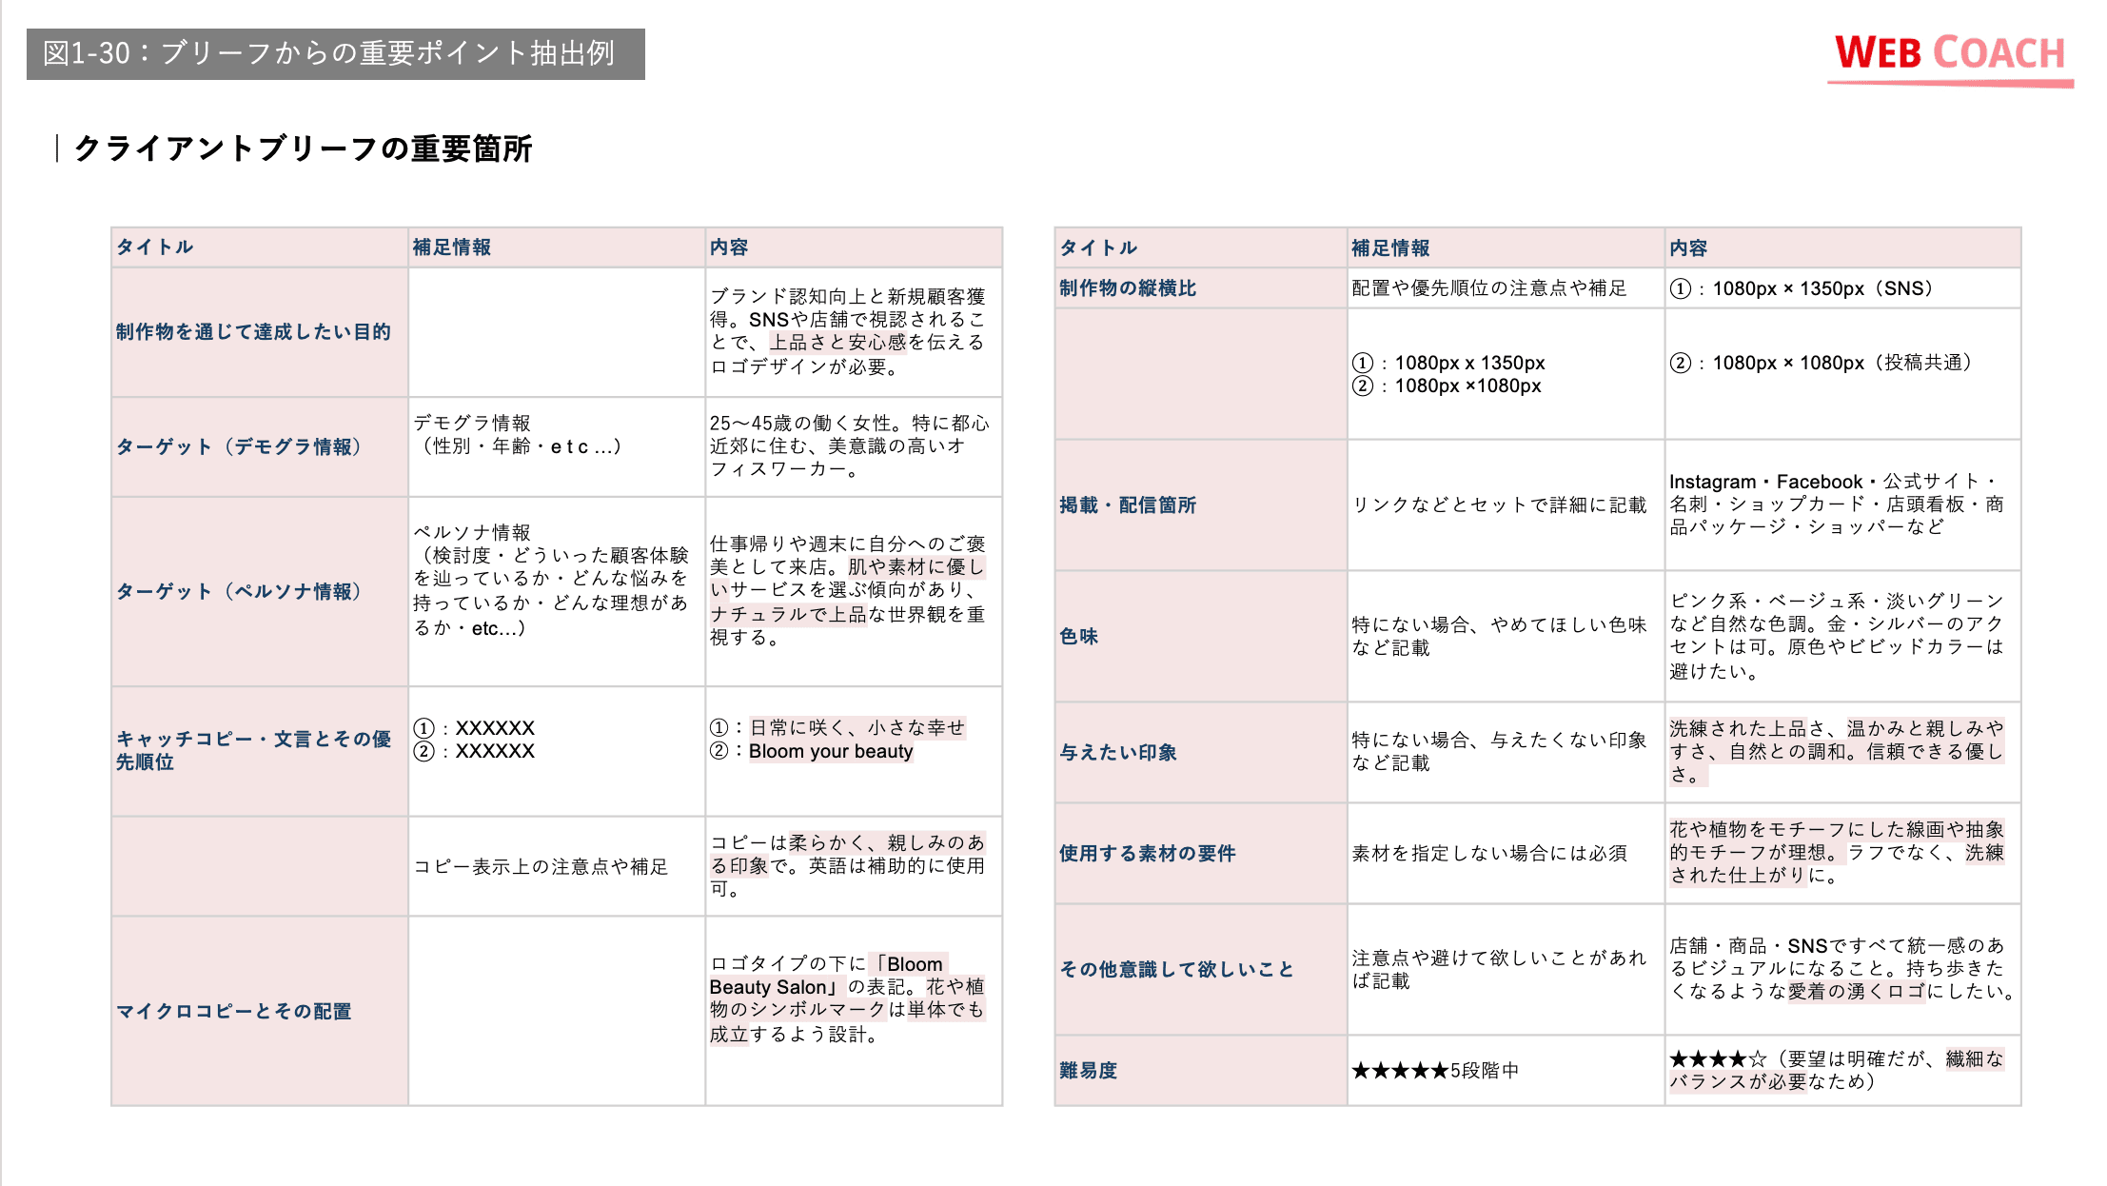Select cell ターゲット（デモグラ情報）
The height and width of the screenshot is (1186, 2107).
pyautogui.click(x=260, y=447)
